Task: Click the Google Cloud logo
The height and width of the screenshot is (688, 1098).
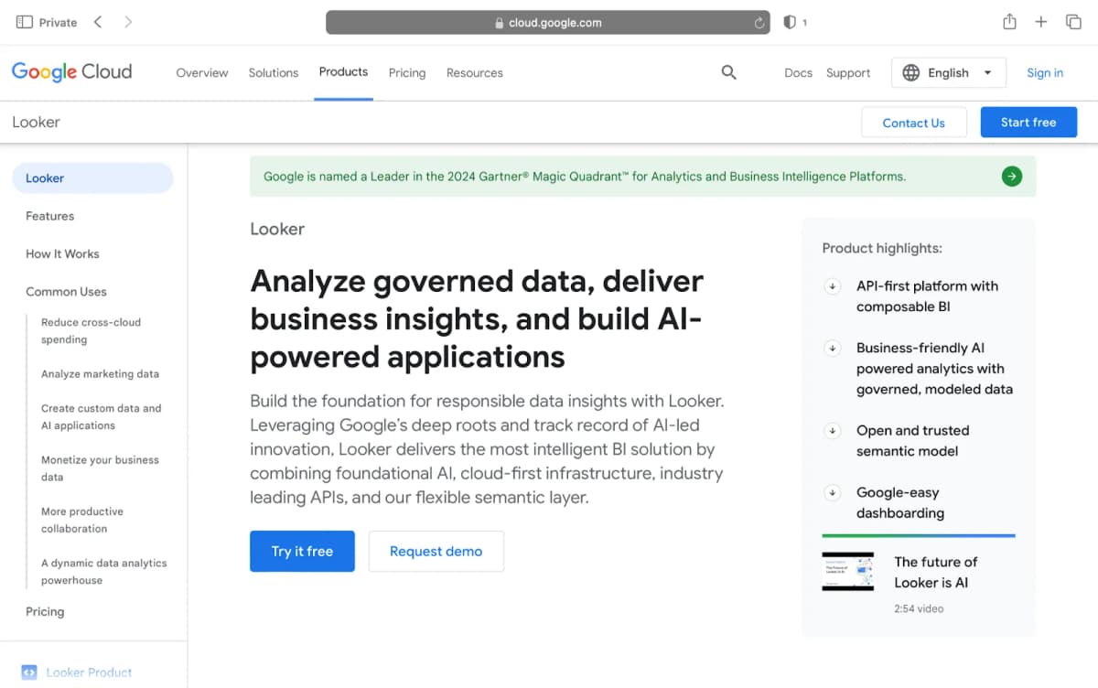Action: click(71, 71)
